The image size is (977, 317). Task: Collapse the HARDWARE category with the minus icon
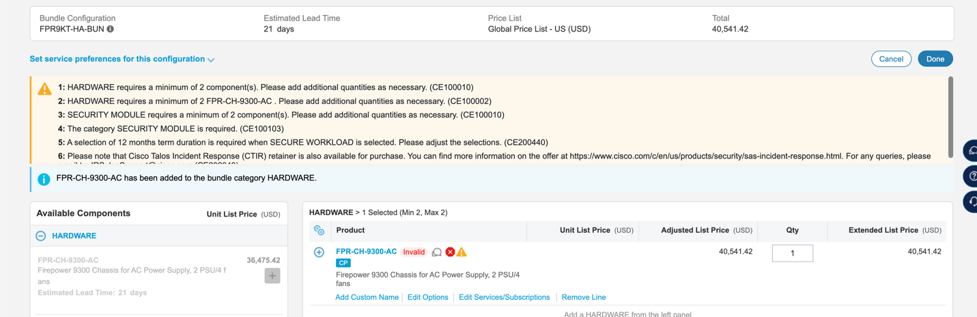coord(41,236)
